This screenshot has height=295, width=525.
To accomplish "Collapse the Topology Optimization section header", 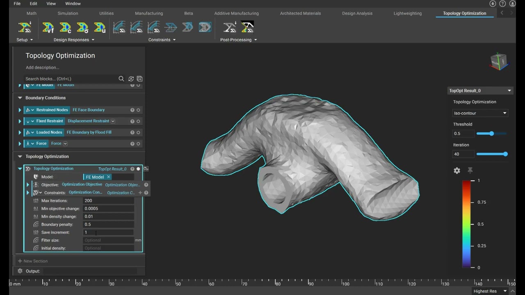I will 20,157.
